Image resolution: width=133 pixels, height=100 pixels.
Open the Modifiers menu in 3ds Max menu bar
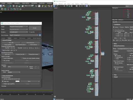(x=10, y=3)
